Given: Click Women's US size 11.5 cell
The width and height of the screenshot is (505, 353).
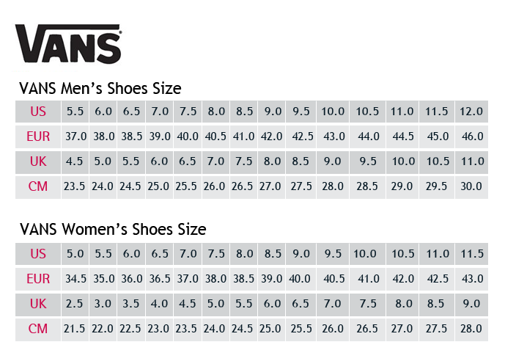Looking at the screenshot, I should tap(471, 254).
